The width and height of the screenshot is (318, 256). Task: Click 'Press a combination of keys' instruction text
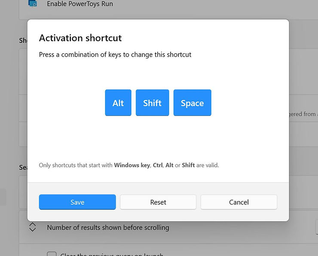[115, 55]
